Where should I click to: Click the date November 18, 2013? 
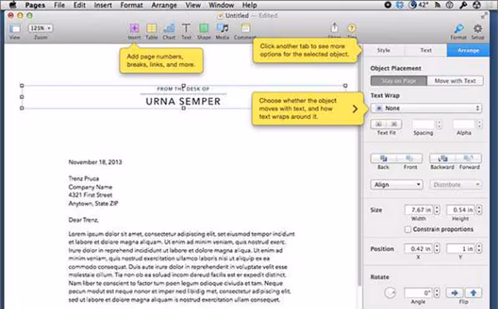(95, 162)
